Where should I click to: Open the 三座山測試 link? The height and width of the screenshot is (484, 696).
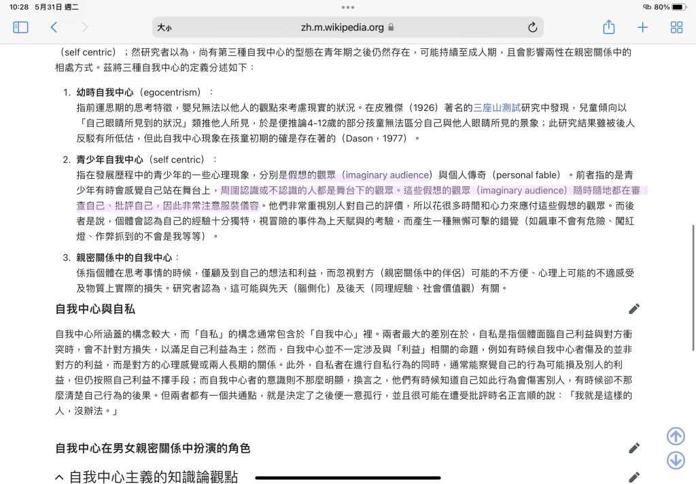point(497,107)
